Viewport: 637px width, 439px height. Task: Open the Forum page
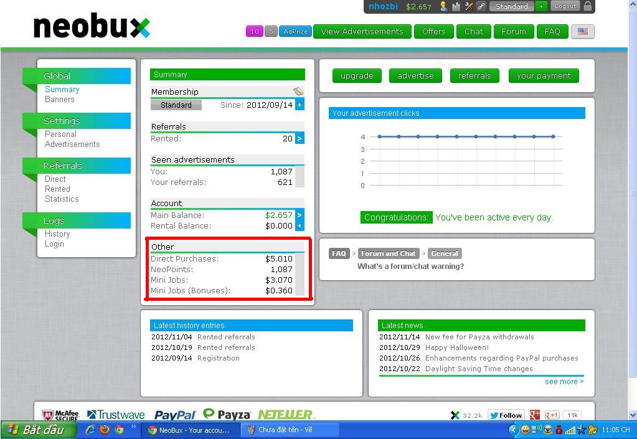point(514,31)
